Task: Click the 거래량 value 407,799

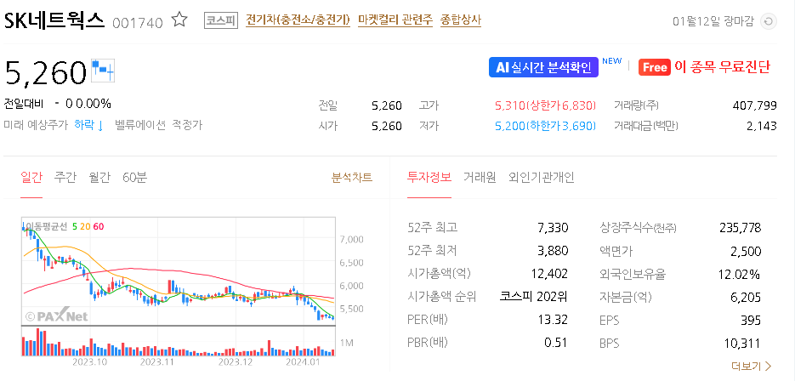Action: click(754, 105)
